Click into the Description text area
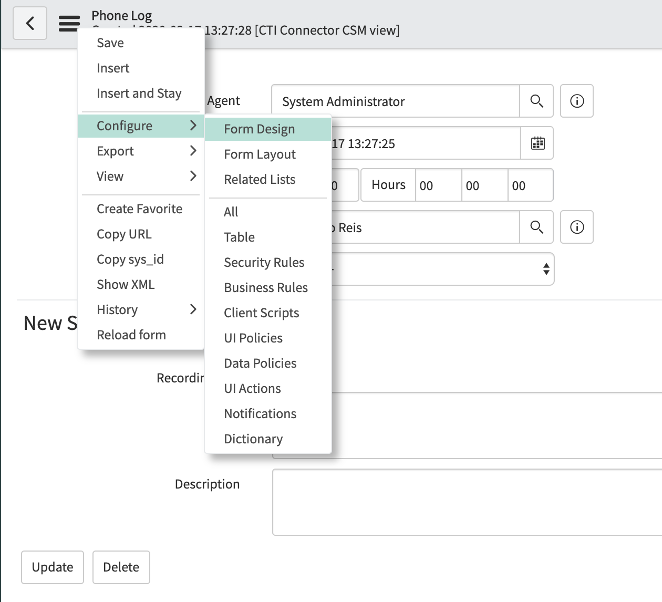662x602 pixels. tap(462, 502)
